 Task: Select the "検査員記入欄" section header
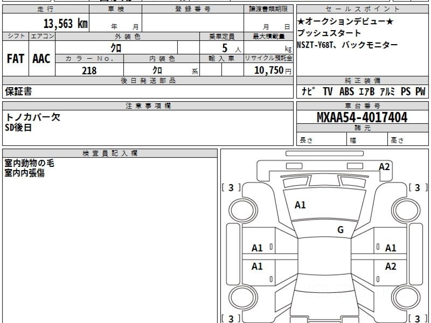(110, 153)
